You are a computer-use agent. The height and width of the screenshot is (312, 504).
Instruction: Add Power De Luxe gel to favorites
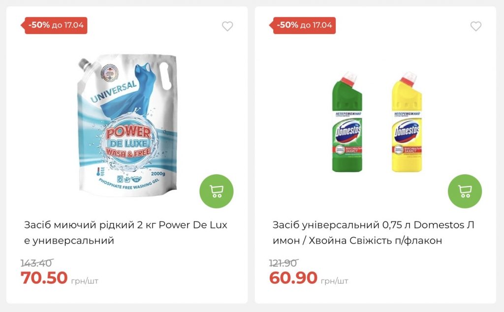tap(227, 27)
